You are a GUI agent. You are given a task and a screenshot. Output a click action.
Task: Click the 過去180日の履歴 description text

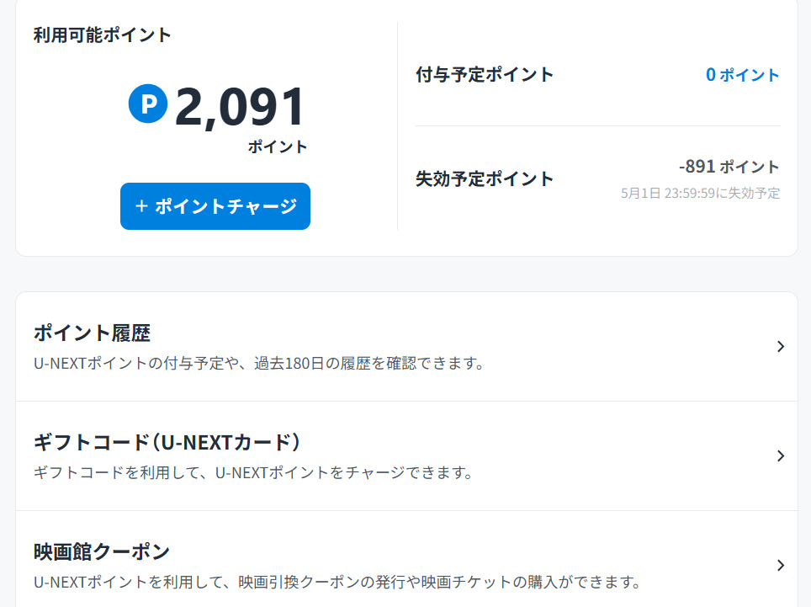point(259,365)
